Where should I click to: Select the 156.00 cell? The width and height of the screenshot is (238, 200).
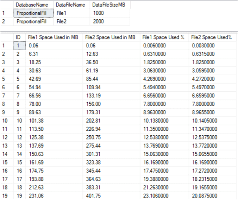(x=111, y=104)
